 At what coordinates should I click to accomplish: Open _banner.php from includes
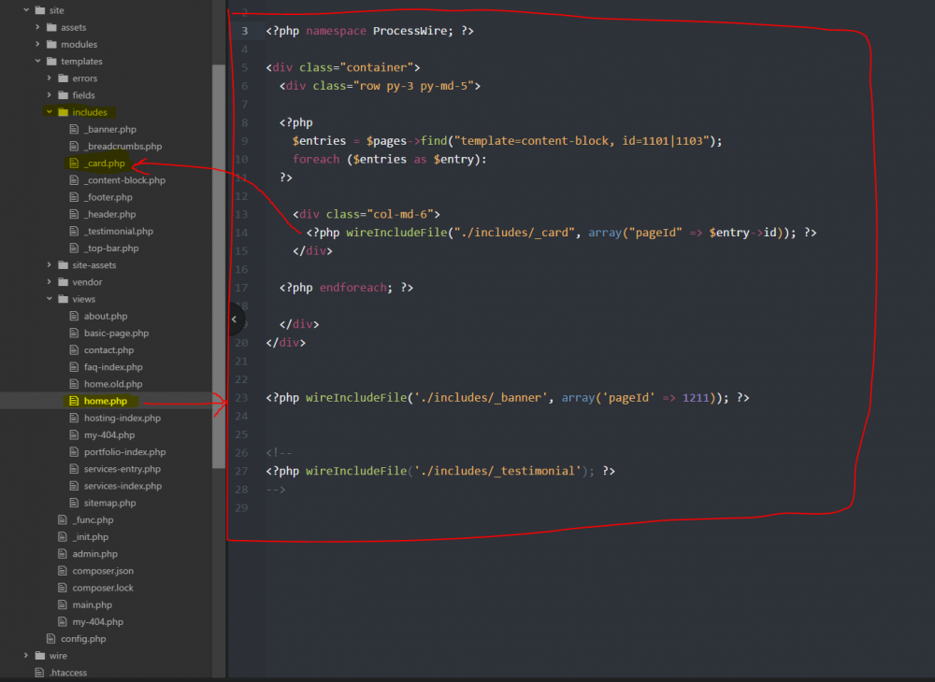109,130
